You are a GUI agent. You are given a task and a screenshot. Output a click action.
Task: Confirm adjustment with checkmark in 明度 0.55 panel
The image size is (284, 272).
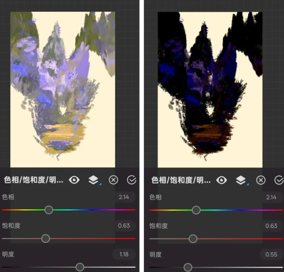[279, 180]
